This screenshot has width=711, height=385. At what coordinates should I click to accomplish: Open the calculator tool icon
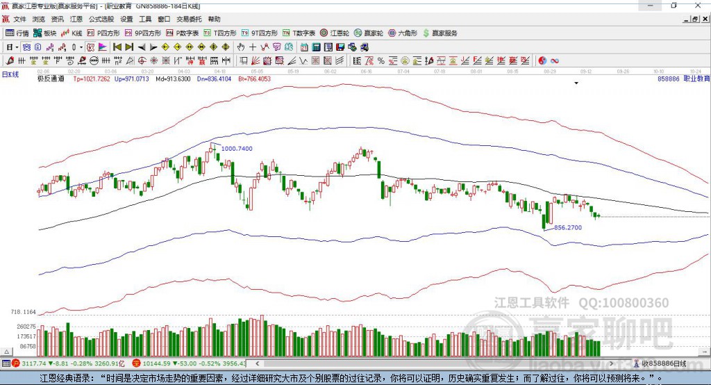[316, 47]
